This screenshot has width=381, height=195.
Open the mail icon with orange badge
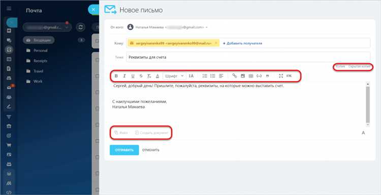coord(9,88)
